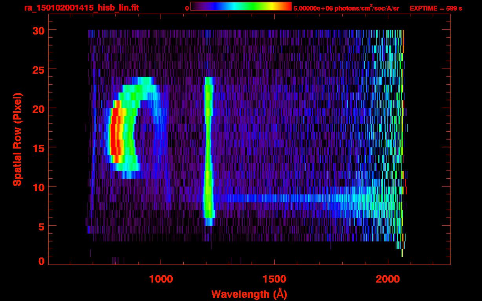
Task: Click the 5.00000e+06 photons colorbar maximum label
Action: tap(346, 8)
